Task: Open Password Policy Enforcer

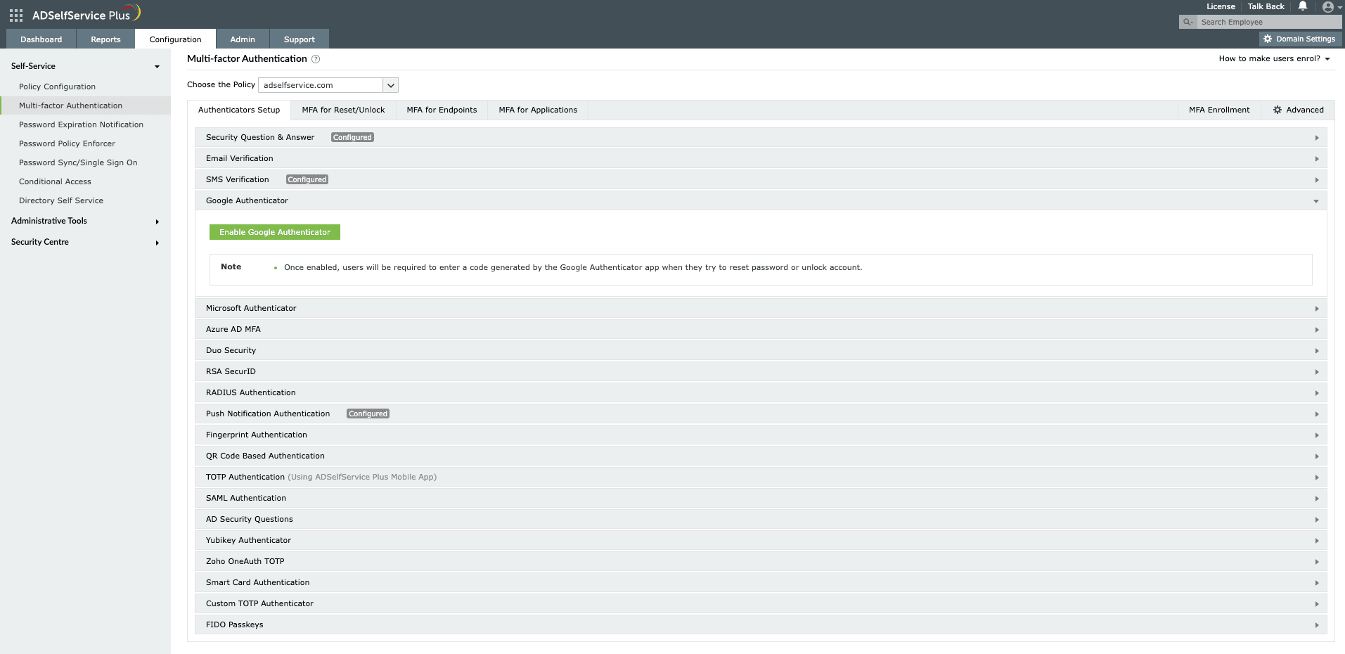Action: pos(67,143)
